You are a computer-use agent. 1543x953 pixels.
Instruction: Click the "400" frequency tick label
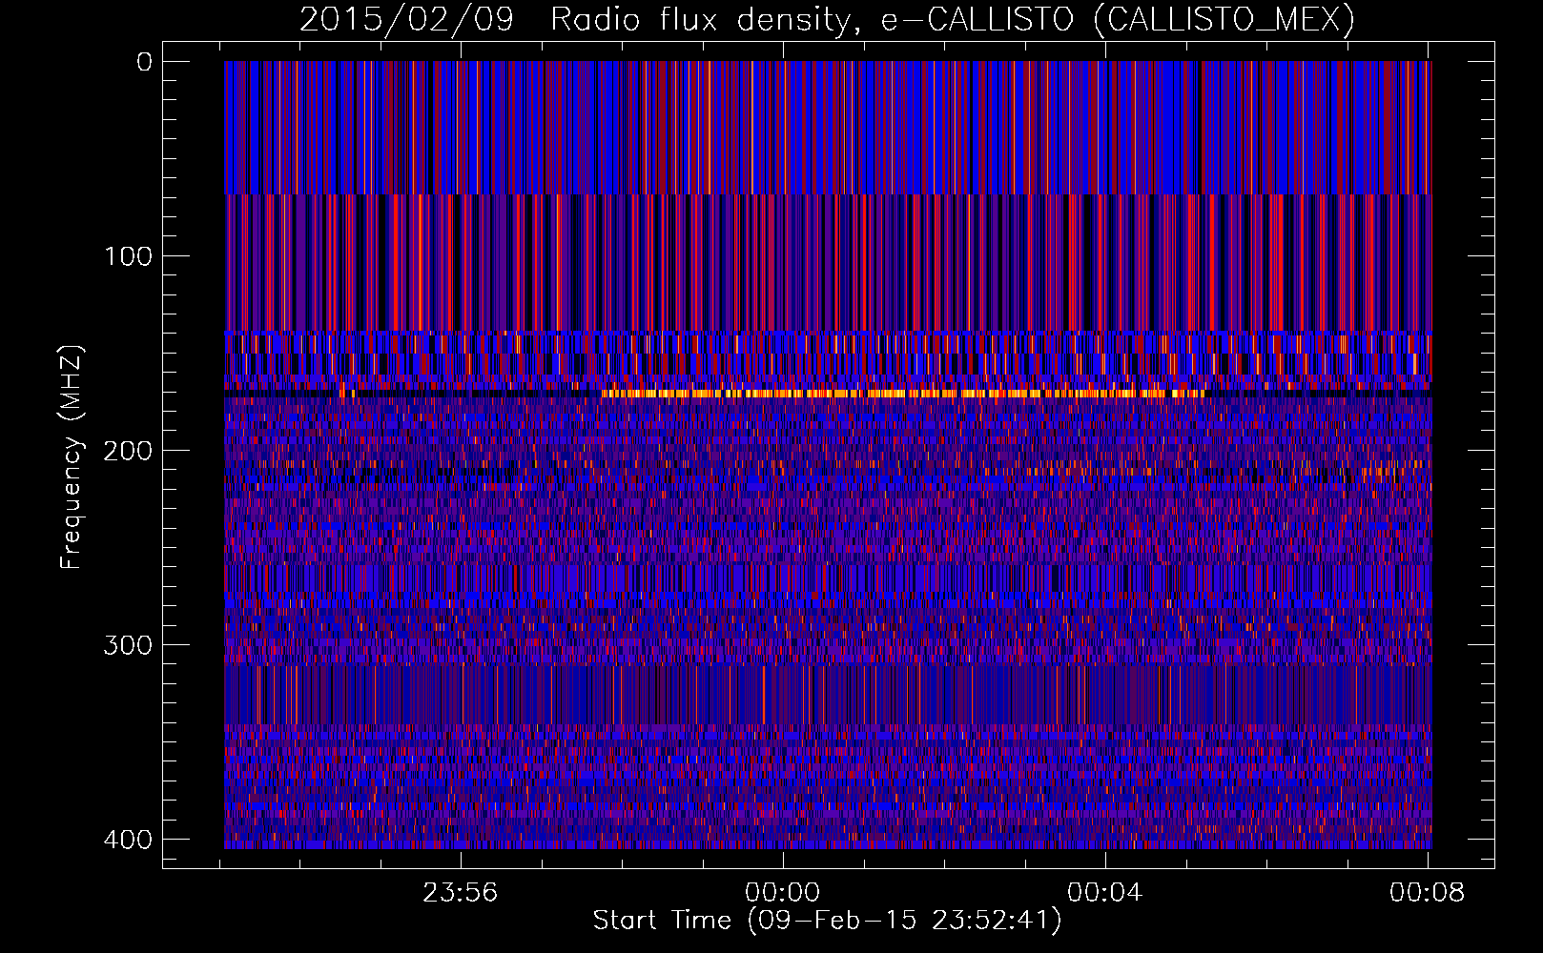tap(128, 840)
